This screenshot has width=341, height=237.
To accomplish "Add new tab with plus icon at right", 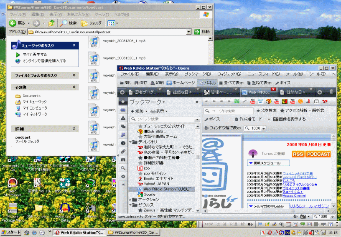I will coord(319,92).
